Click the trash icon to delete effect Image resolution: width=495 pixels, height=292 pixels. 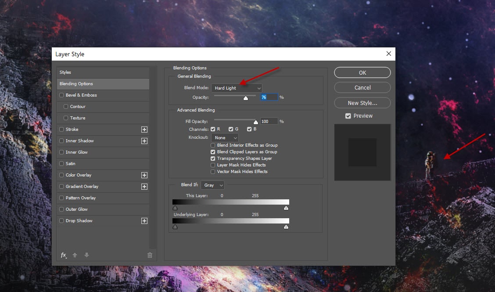pyautogui.click(x=150, y=255)
